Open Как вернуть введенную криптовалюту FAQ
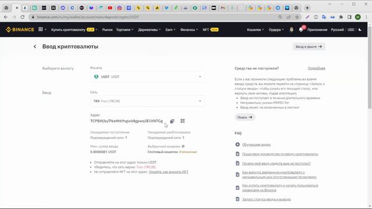Viewport: 372px width, 209px height. (279, 175)
